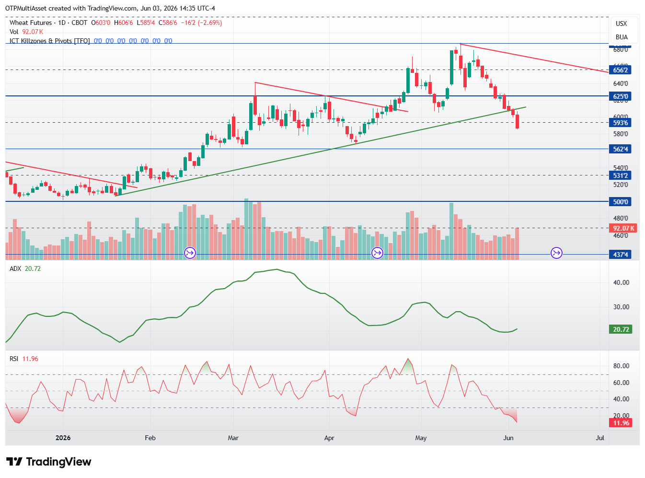Click the 531'2 price level label

620,175
